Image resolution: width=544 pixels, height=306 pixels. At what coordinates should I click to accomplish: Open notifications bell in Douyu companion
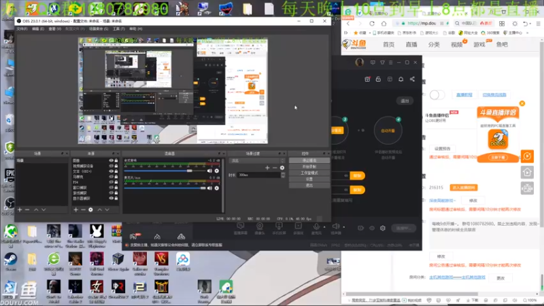(401, 79)
